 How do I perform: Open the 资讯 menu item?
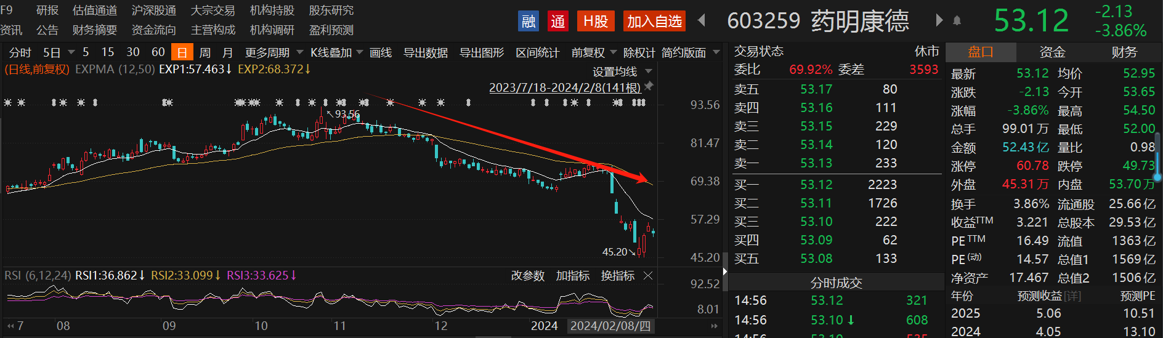(x=11, y=30)
